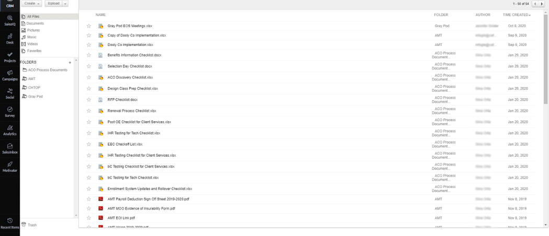
Task: Open SalesInbox app
Action: pyautogui.click(x=10, y=149)
